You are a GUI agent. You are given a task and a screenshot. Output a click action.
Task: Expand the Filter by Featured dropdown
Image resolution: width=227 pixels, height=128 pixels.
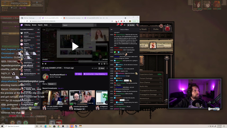pos(52,84)
